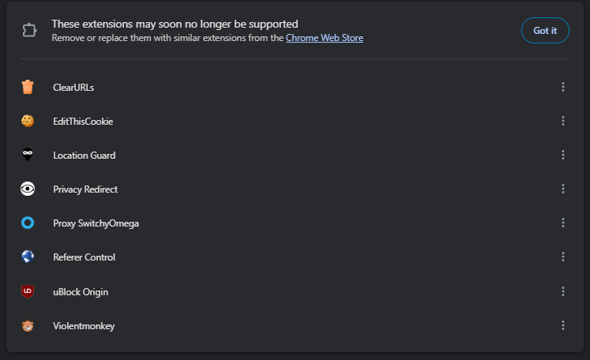Image resolution: width=590 pixels, height=360 pixels.
Task: Click the Violentmonkey monkey icon
Action: click(28, 326)
